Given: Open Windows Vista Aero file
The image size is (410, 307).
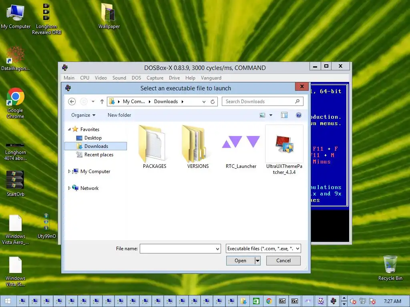Looking at the screenshot, I should pos(16,230).
